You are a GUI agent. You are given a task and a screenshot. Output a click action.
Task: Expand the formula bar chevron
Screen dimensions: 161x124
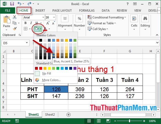[157, 43]
